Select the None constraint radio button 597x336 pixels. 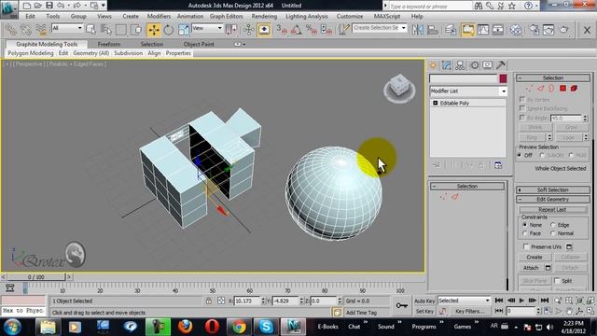(x=525, y=225)
